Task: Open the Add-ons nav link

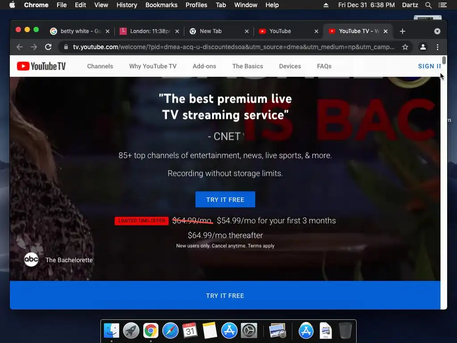Action: [204, 66]
